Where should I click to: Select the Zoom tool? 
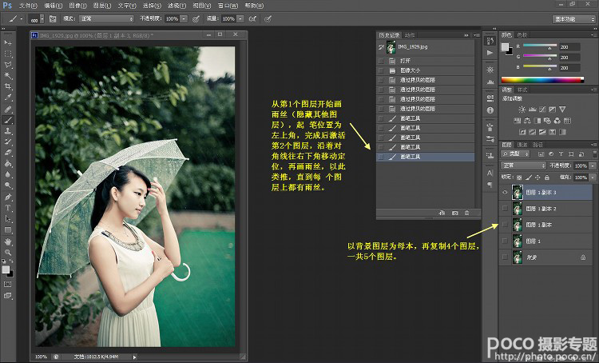8,253
